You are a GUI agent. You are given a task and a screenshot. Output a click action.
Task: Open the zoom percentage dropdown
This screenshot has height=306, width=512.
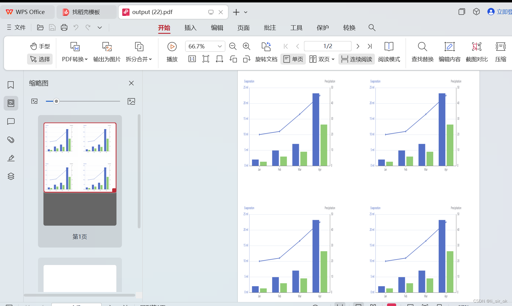(x=220, y=46)
